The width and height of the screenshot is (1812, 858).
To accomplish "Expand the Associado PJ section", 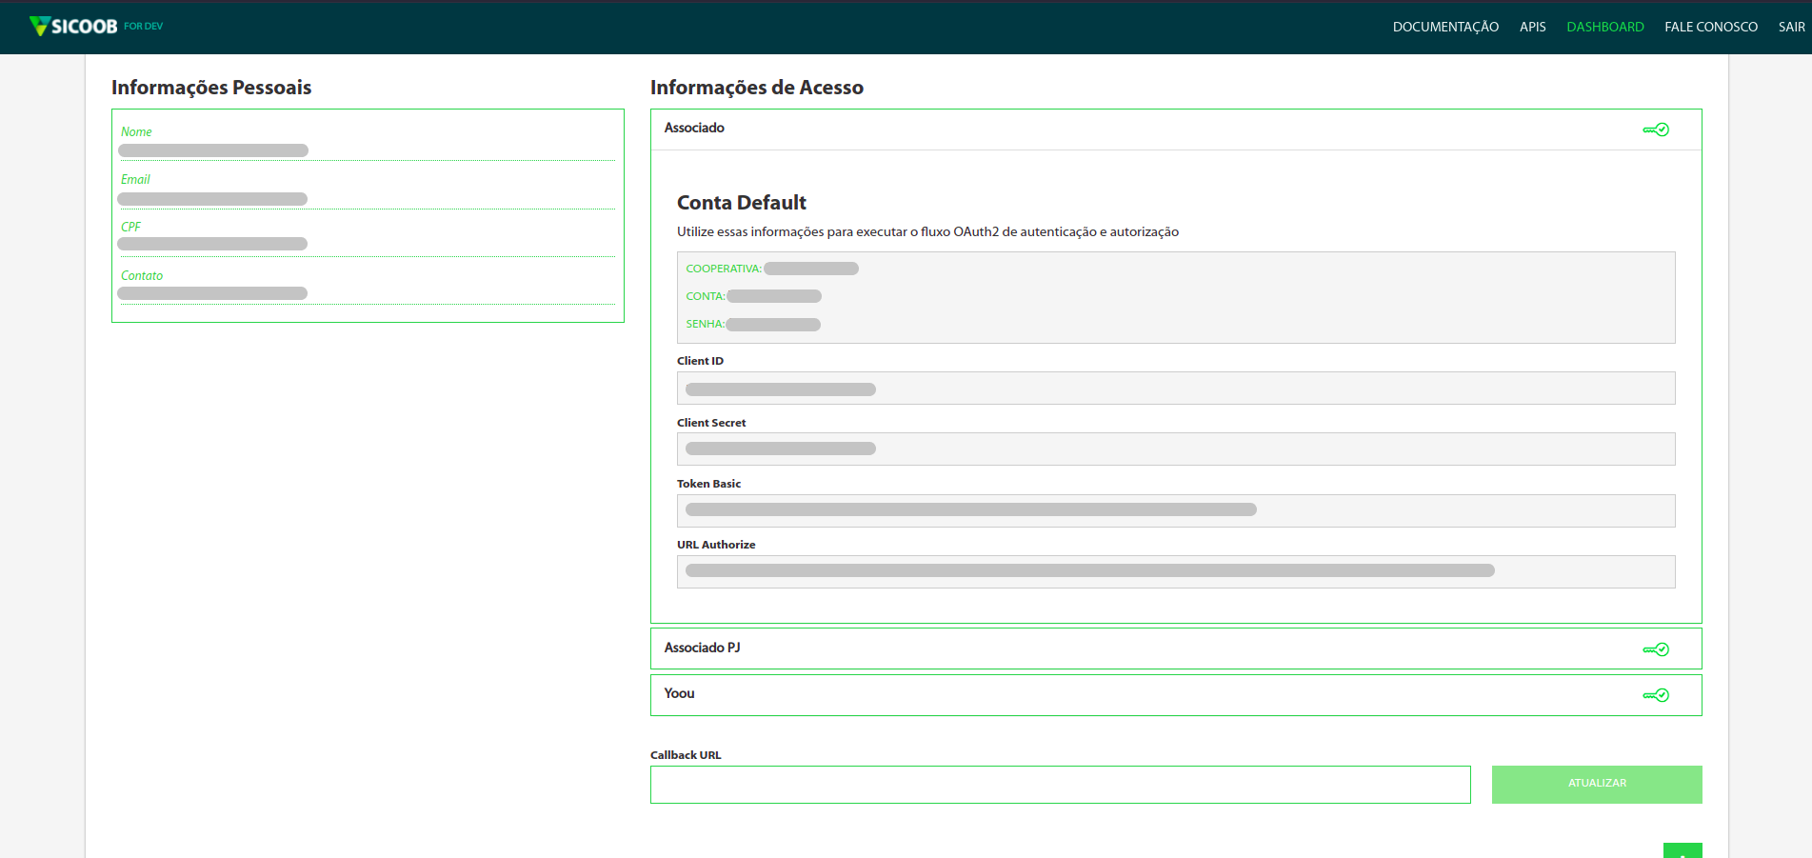I will tap(702, 648).
